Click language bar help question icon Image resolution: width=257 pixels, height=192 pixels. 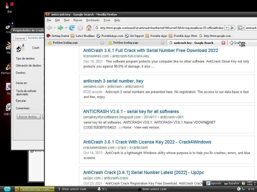(x=243, y=183)
